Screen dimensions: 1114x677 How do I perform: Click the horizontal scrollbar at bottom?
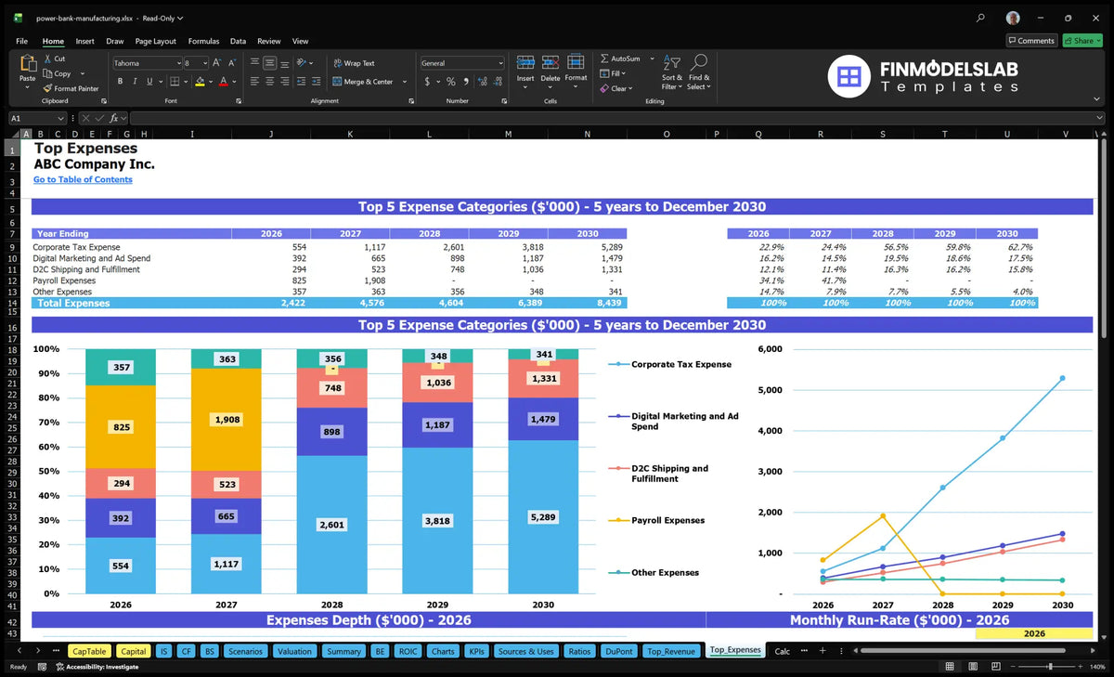(x=961, y=651)
